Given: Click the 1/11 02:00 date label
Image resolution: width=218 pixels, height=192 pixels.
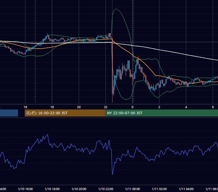Looking at the screenshot, I should 159,189.
